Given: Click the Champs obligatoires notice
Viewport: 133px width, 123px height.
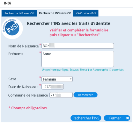Looking at the screenshot, I should pos(28,108).
